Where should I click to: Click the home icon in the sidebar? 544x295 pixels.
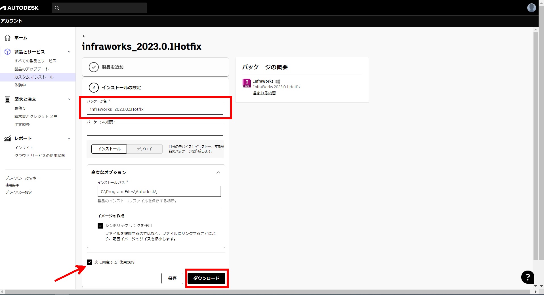pos(8,37)
